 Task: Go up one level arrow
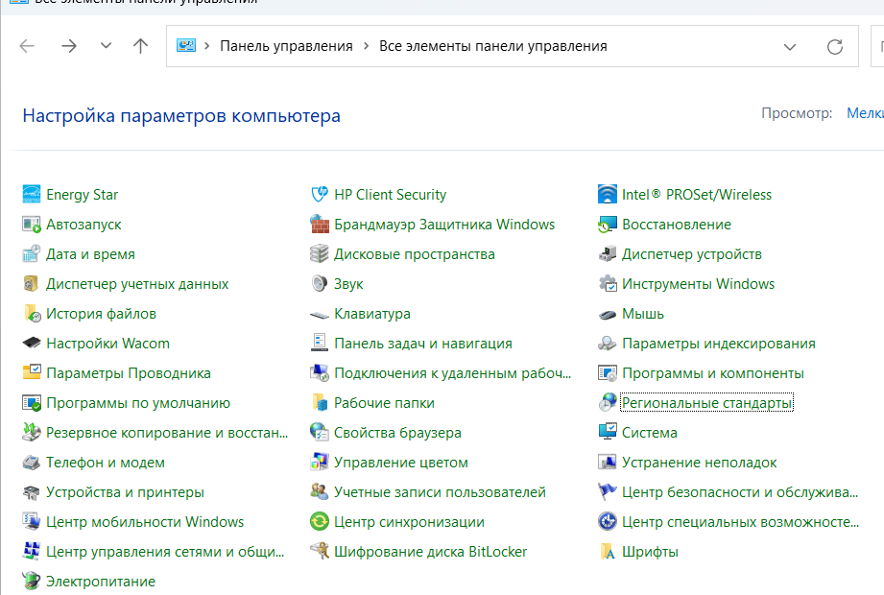140,46
